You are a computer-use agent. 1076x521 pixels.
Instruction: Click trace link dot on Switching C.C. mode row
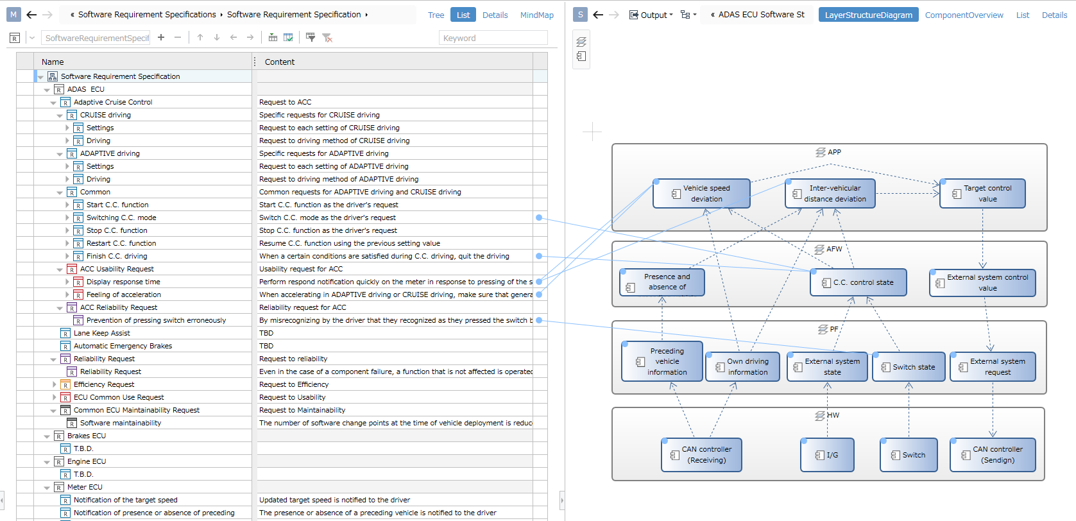[539, 218]
